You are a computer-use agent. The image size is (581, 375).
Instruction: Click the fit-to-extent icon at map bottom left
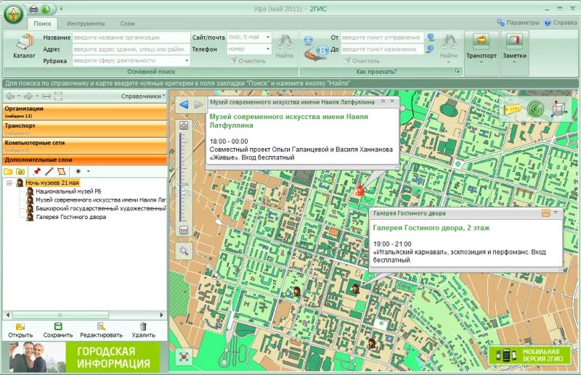tap(184, 356)
